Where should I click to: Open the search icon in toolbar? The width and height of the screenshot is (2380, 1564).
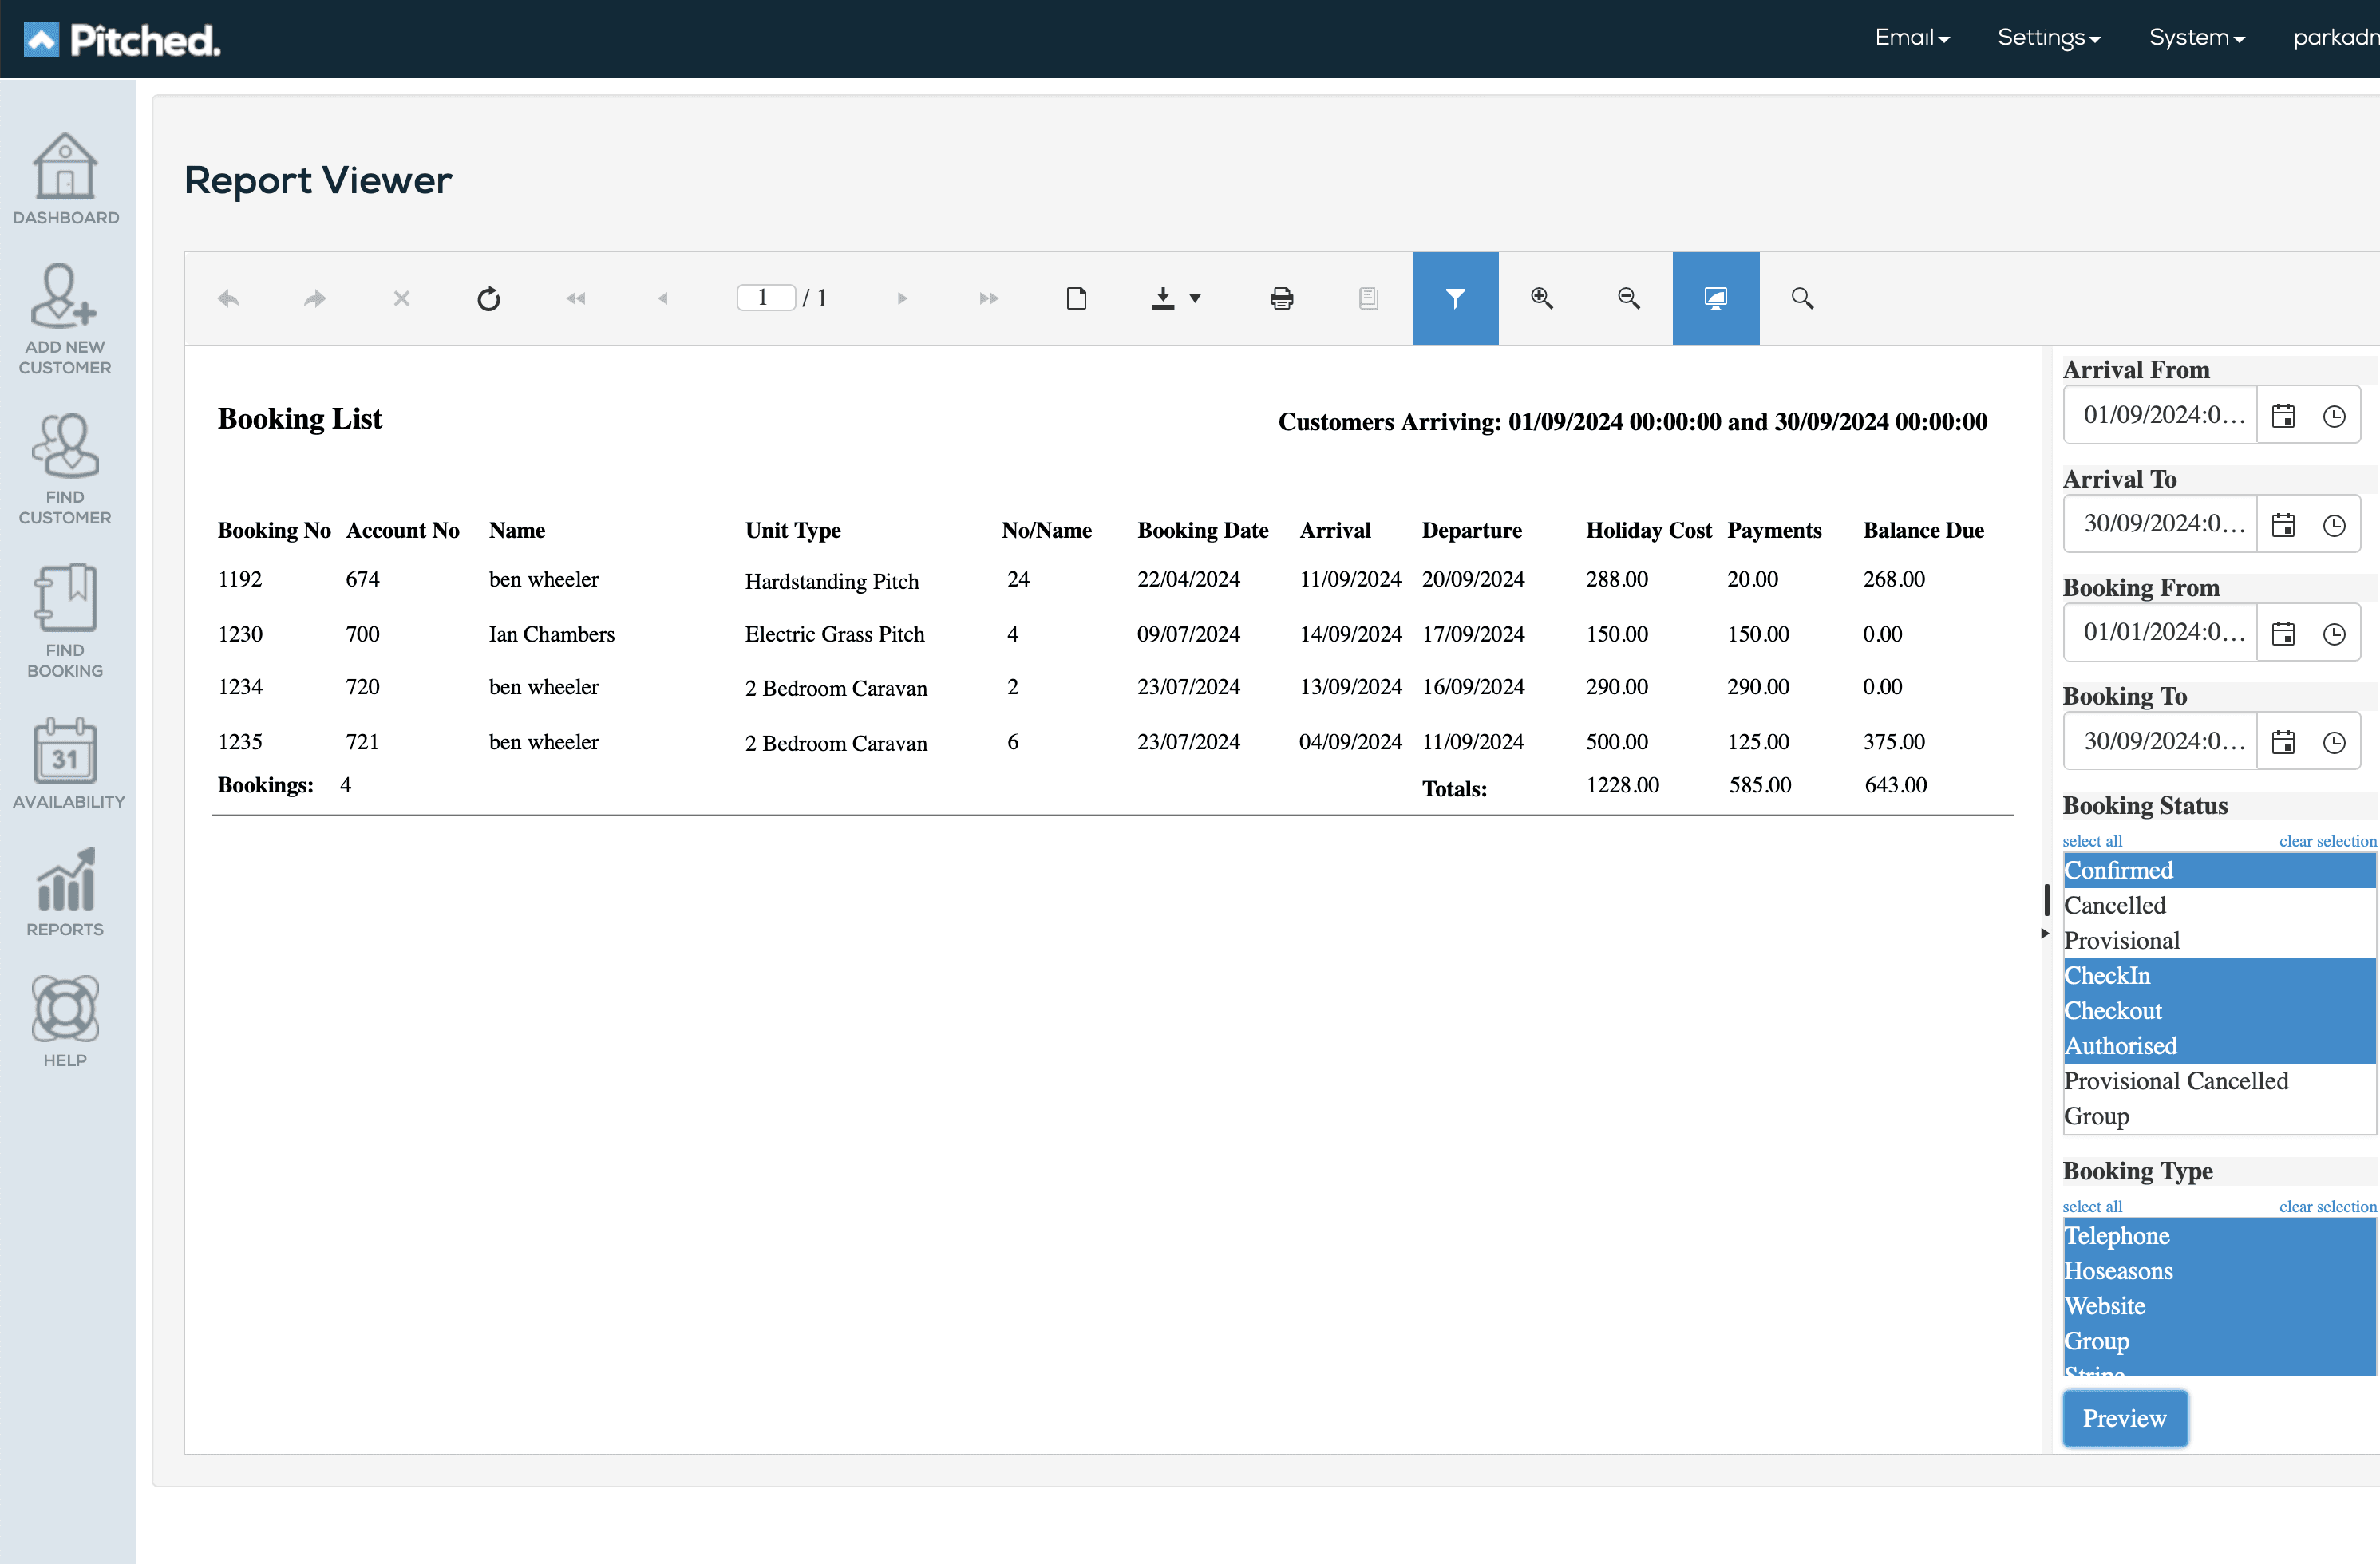[1802, 298]
